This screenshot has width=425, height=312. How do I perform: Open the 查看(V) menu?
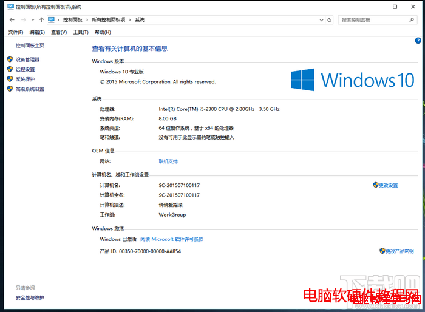(x=59, y=32)
